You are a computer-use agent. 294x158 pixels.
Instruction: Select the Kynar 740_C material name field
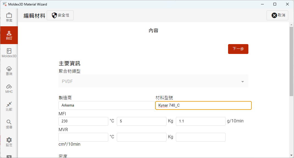tap(203, 105)
